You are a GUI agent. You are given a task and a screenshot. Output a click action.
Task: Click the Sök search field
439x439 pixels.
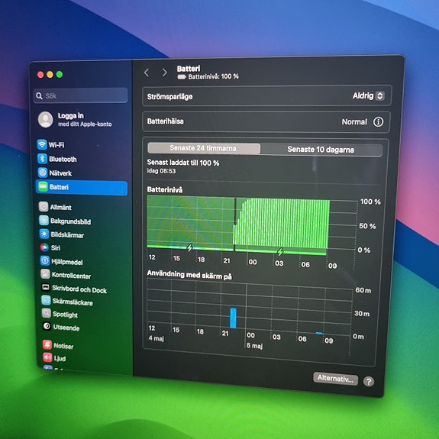pos(80,95)
